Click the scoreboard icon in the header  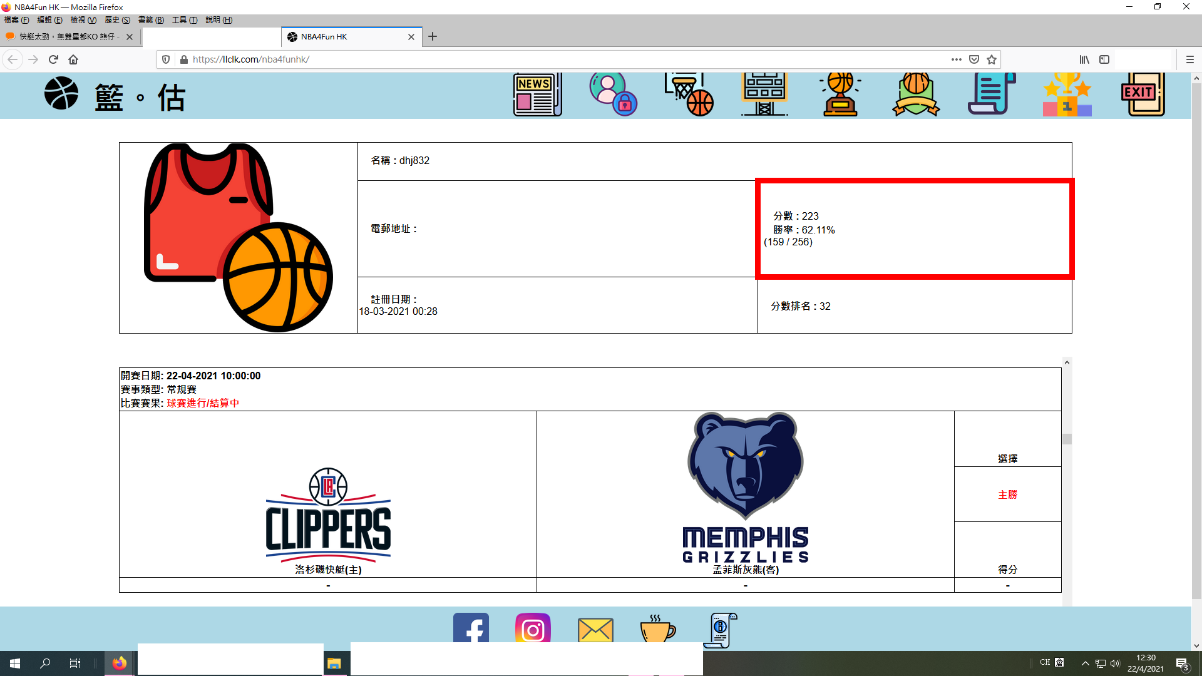(764, 95)
